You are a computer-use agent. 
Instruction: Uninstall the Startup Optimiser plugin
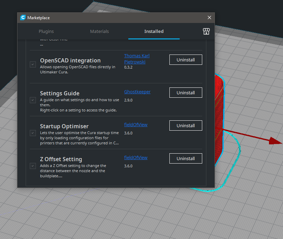coord(186,126)
